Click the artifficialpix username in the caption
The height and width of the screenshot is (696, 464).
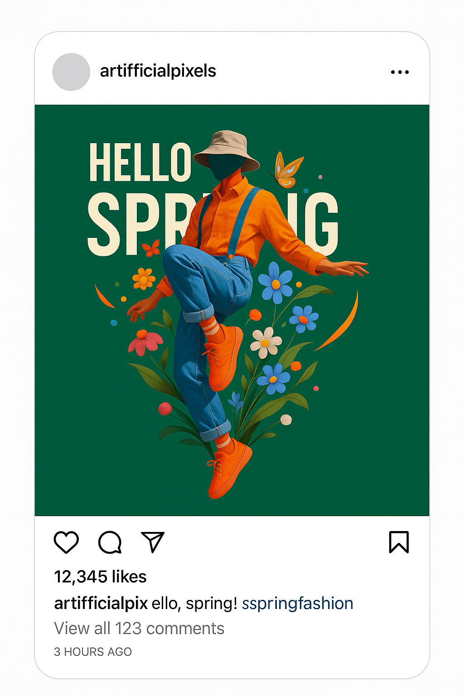[101, 604]
